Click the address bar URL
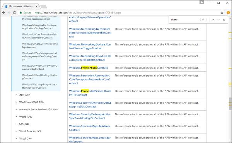This screenshot has width=232, height=143. point(78,13)
